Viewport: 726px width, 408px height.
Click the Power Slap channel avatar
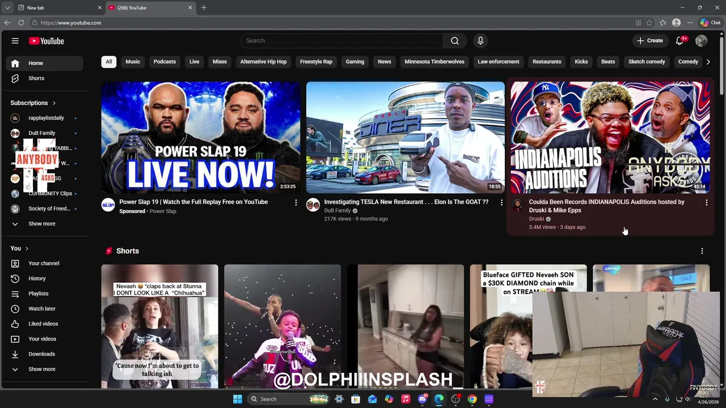pos(108,205)
